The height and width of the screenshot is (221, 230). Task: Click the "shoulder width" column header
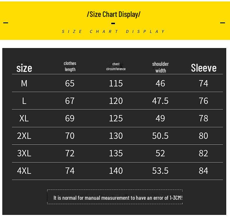click(160, 67)
